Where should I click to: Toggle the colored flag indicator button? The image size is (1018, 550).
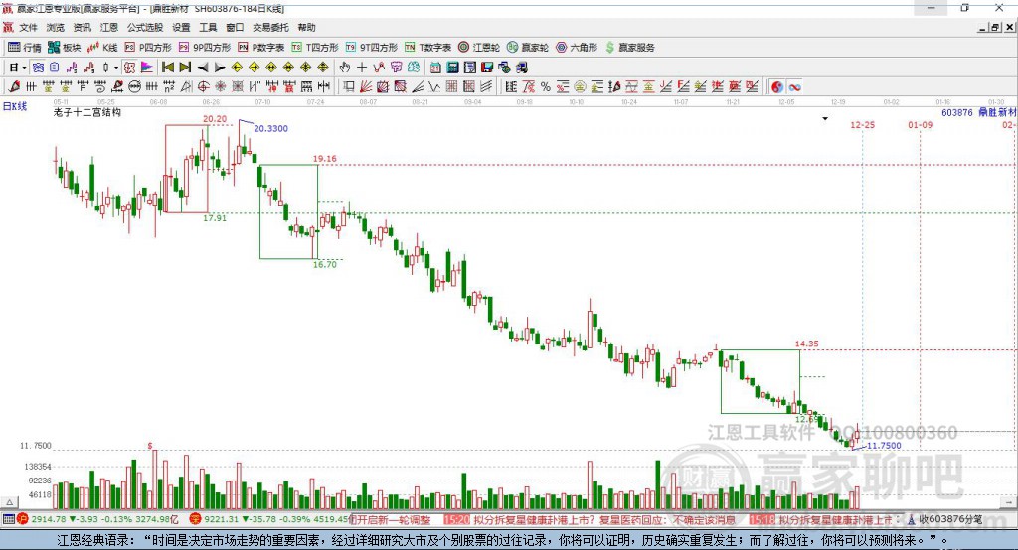coord(147,68)
